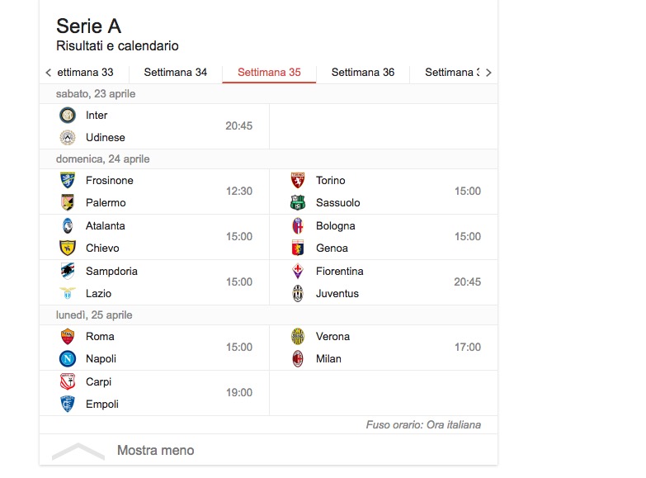
Task: Click the Napoli club crest
Action: [x=68, y=359]
